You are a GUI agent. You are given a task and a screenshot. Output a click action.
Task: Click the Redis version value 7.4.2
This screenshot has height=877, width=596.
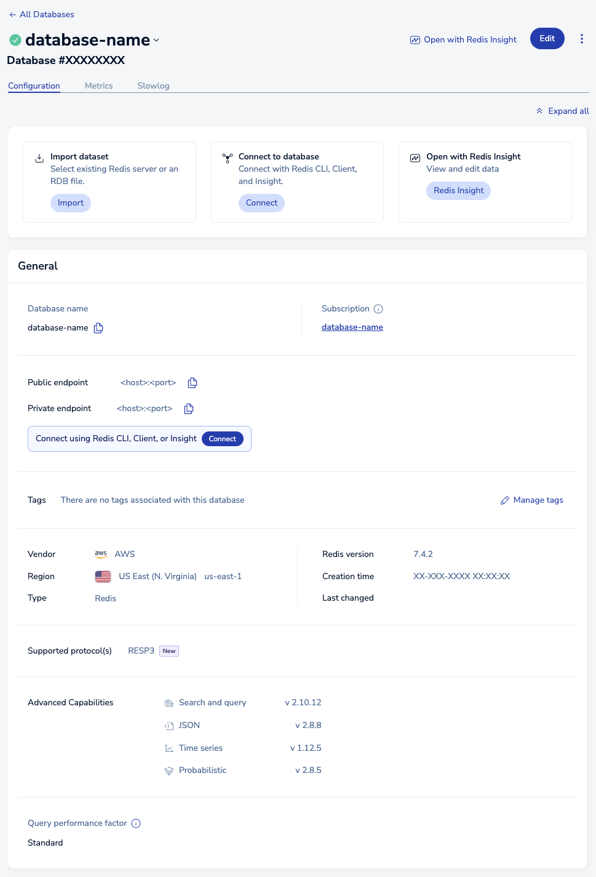(423, 555)
